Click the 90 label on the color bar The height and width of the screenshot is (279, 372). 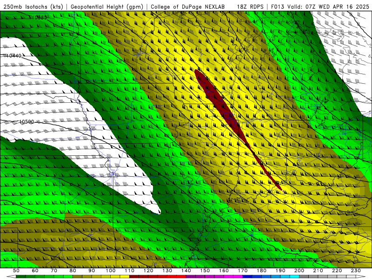[92, 271]
